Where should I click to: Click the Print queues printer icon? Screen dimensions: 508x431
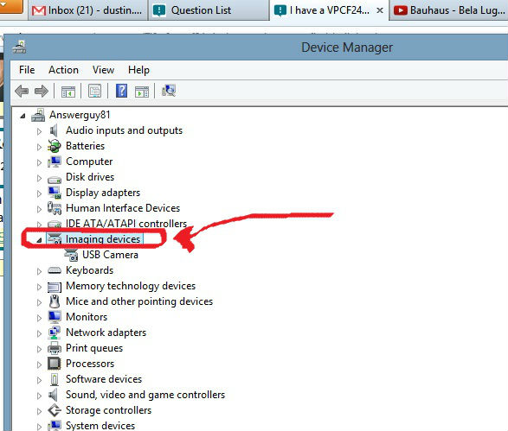coord(55,348)
